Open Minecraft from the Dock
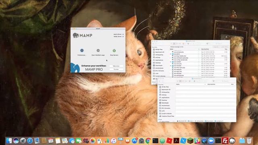This screenshot has height=145, width=258. pyautogui.click(x=190, y=141)
